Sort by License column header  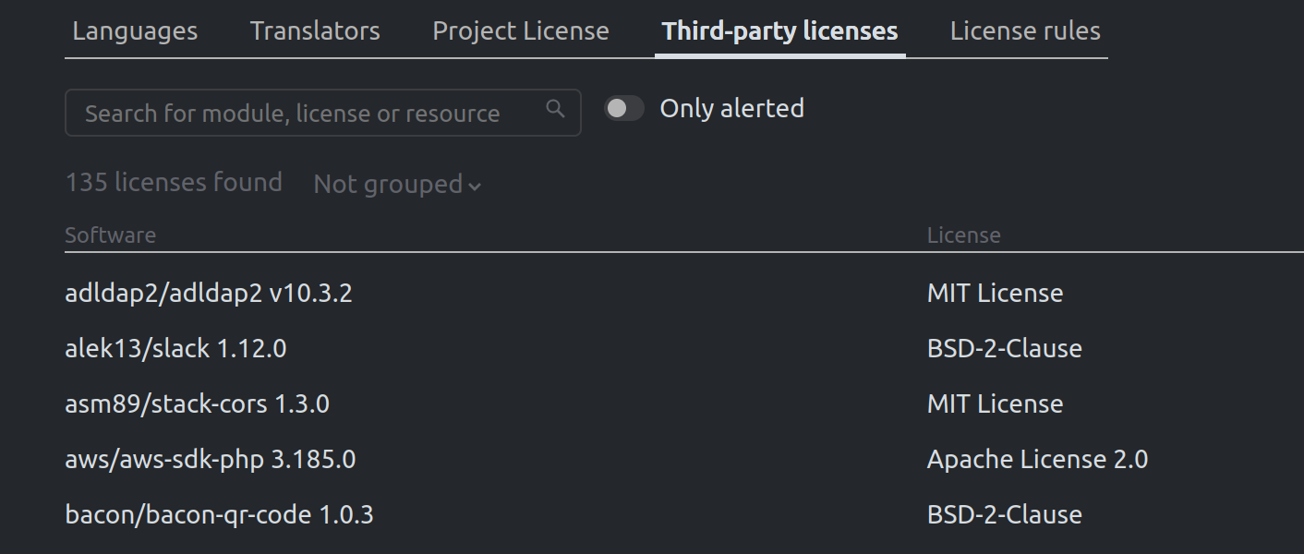point(963,235)
